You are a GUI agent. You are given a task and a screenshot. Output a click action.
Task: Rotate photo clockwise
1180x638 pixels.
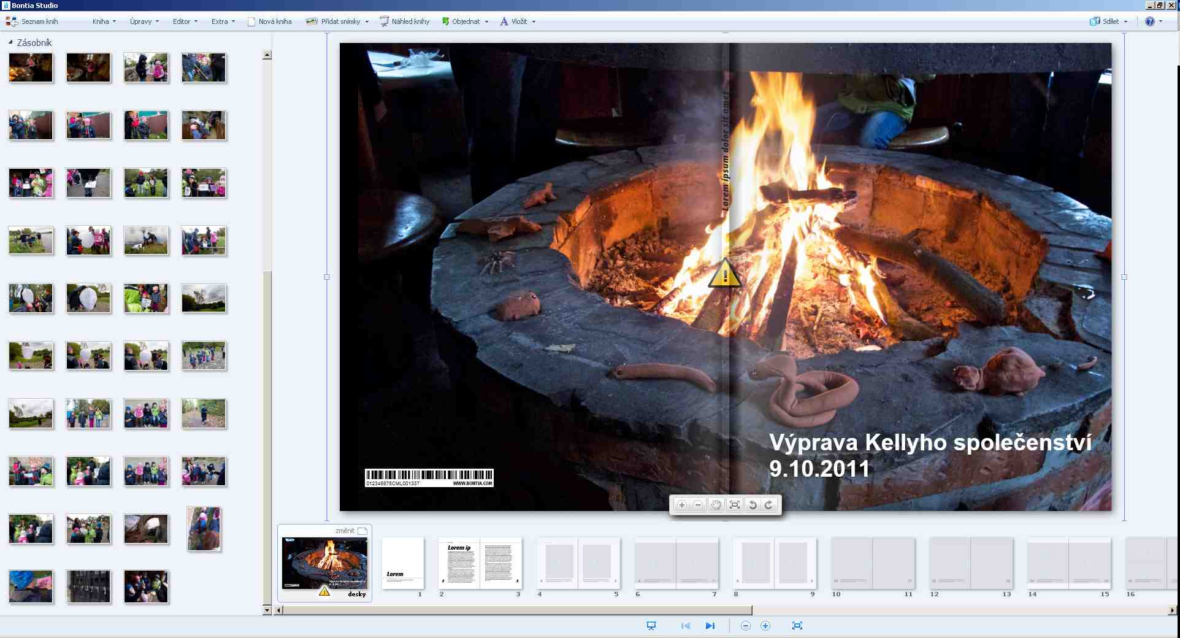click(x=768, y=505)
